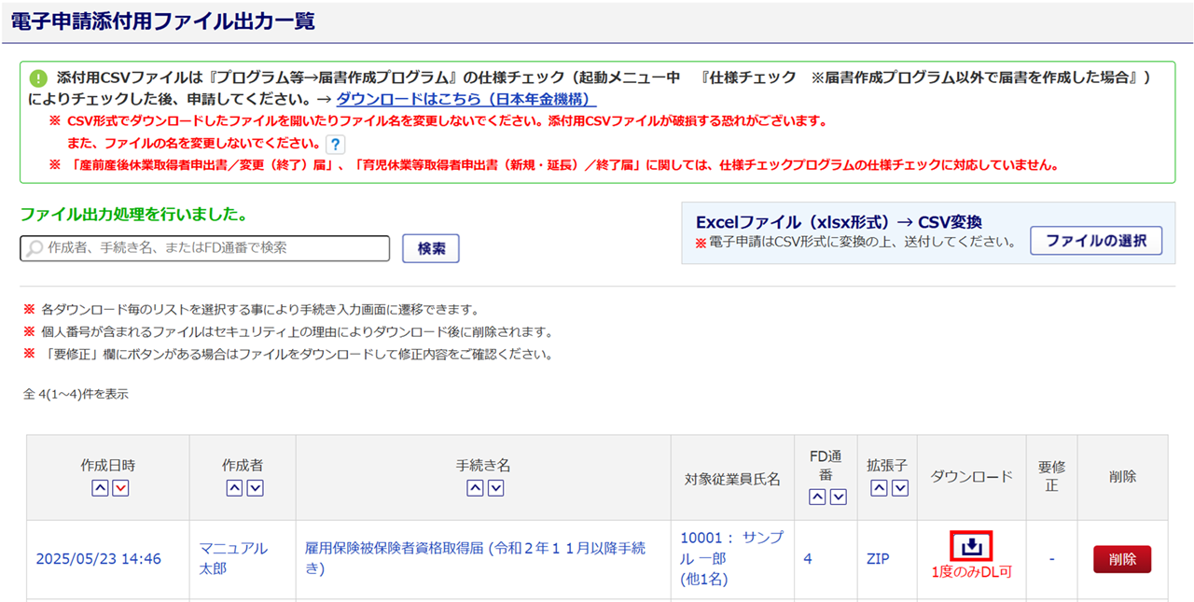Screen dimensions: 1194x602
Task: Sort FD通番 column descending
Action: click(838, 497)
